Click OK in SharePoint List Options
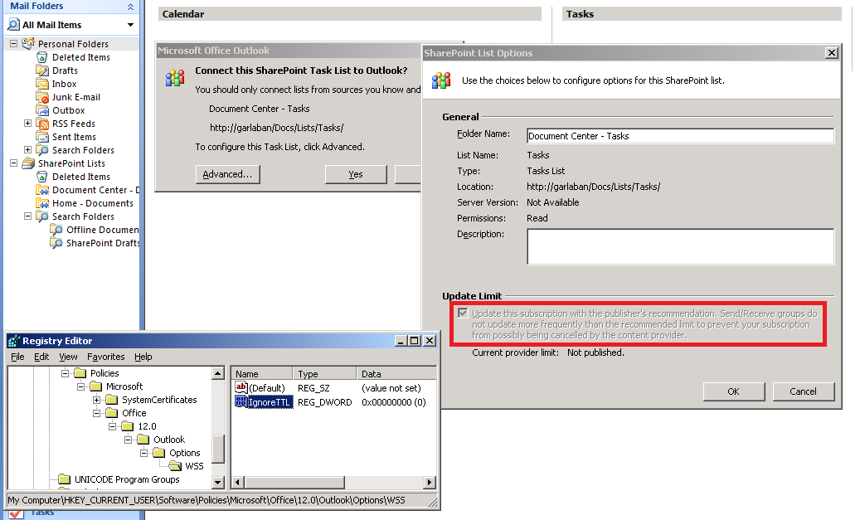 [733, 391]
